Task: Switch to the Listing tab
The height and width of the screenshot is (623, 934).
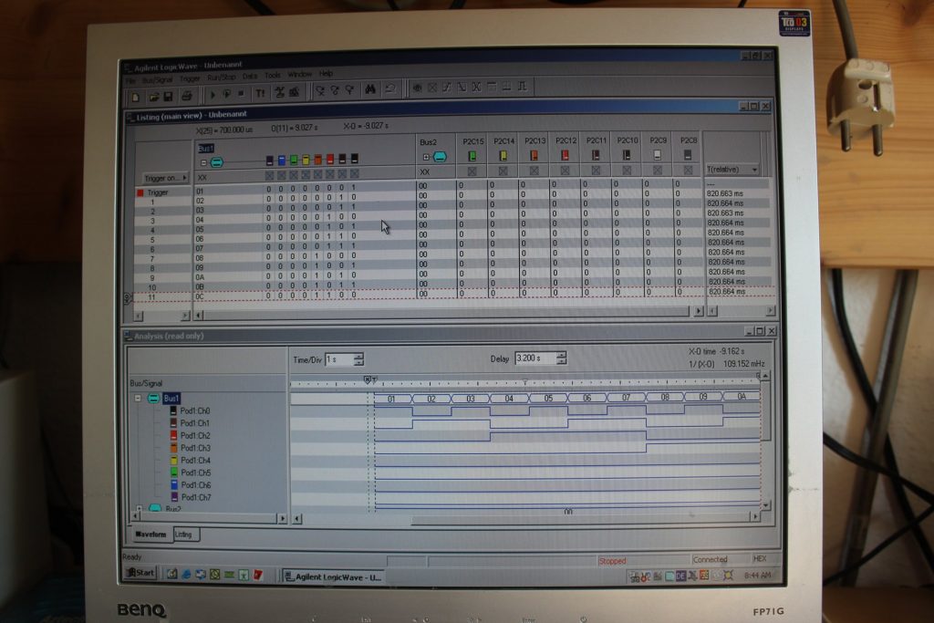Action: (x=184, y=535)
